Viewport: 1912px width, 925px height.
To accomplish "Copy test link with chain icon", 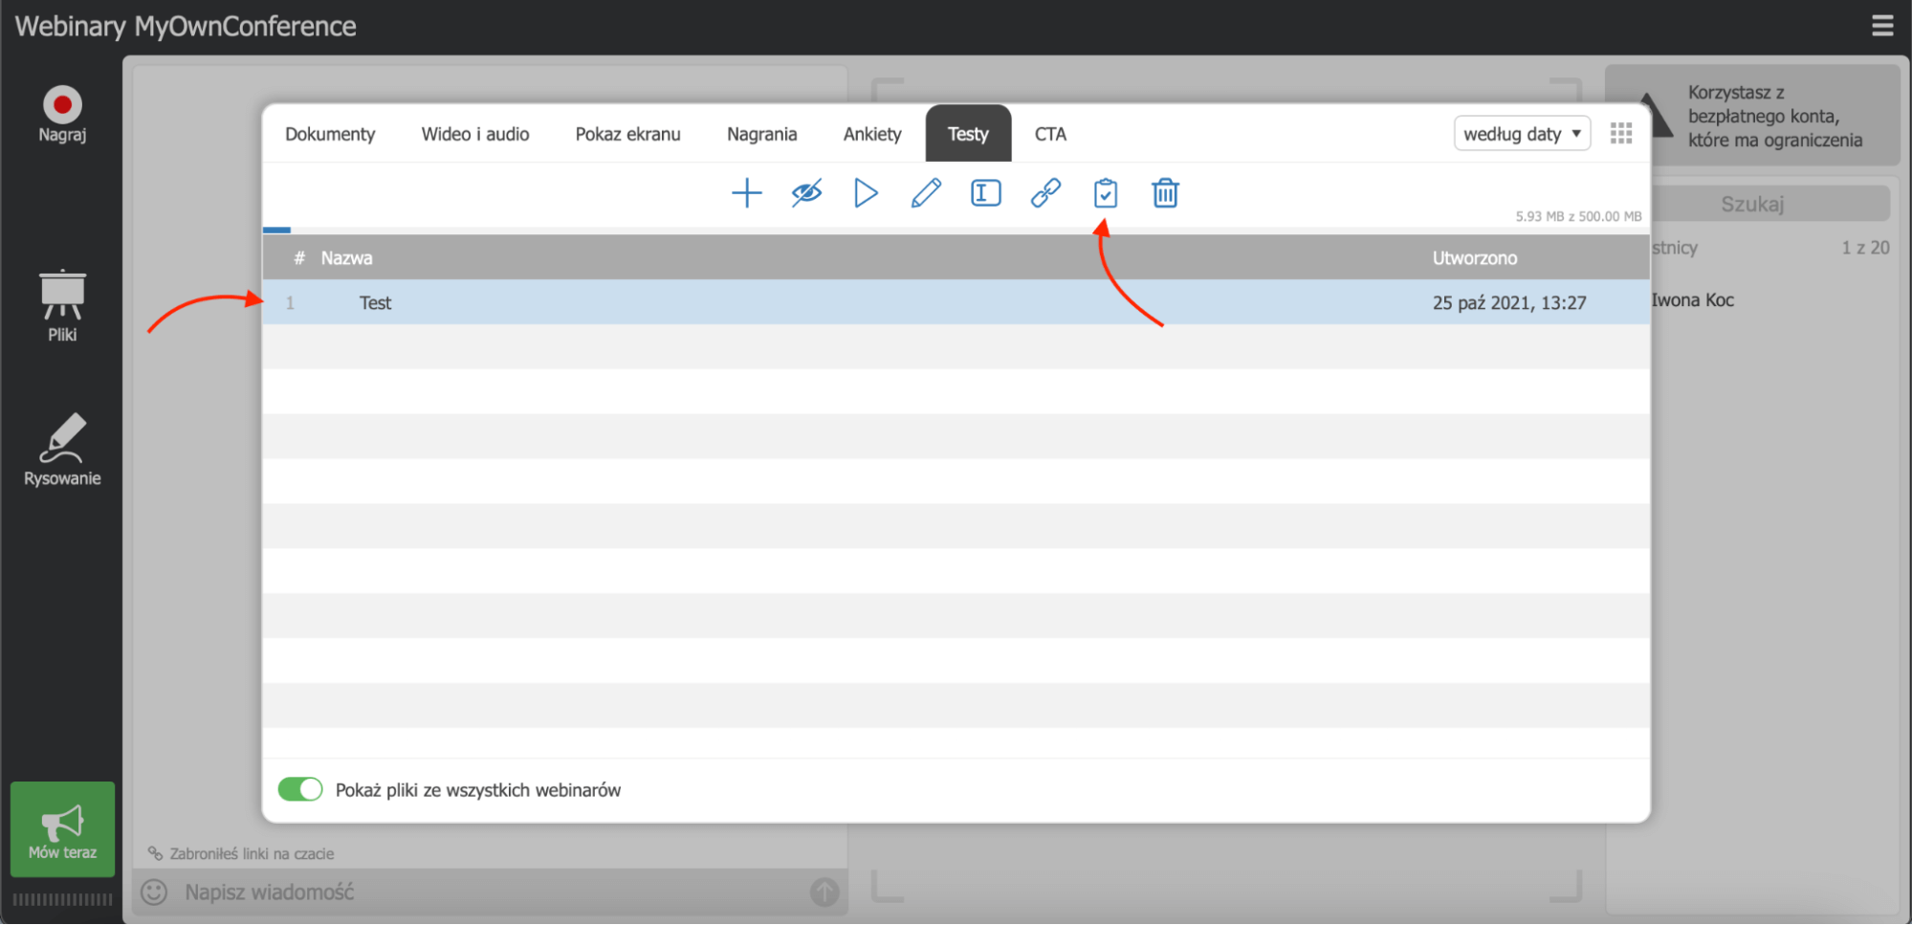I will (x=1045, y=193).
